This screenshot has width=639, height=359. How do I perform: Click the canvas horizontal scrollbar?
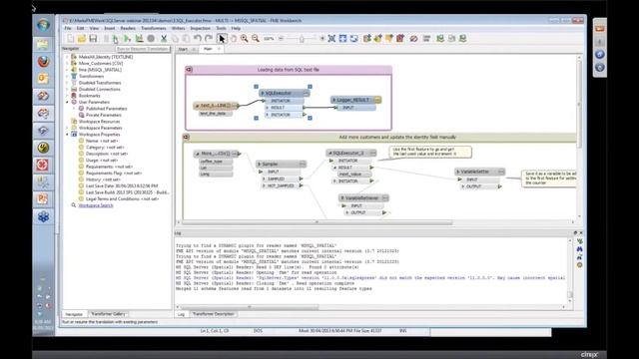(x=318, y=222)
